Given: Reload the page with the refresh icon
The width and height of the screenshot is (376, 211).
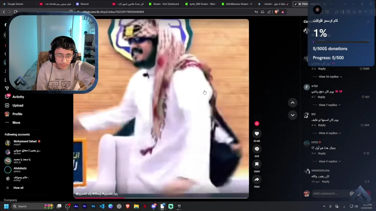Looking at the screenshot, I should (x=16, y=12).
